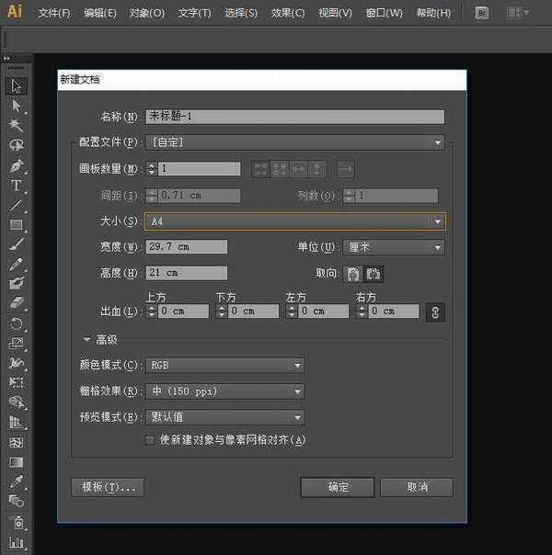Screen dimensions: 552x555
Task: Open Adobe Bridge with the Br icon
Action: [x=483, y=13]
